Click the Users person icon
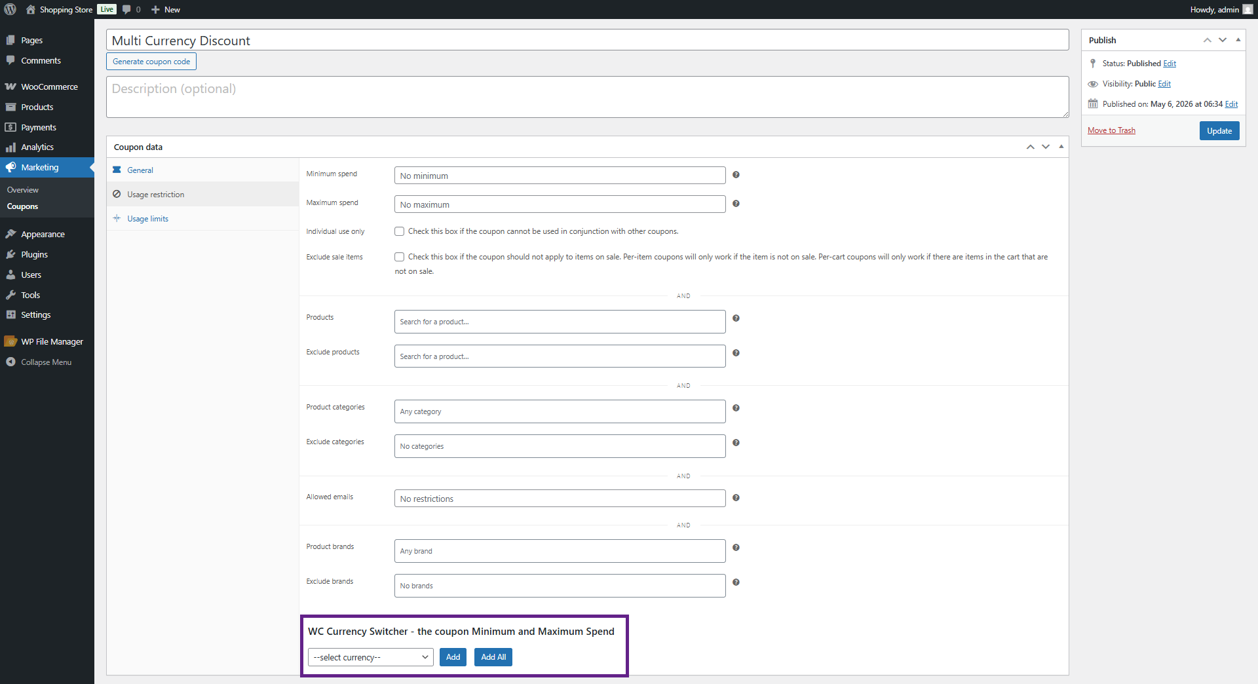Screen dimensions: 1258x684 [x=10, y=275]
